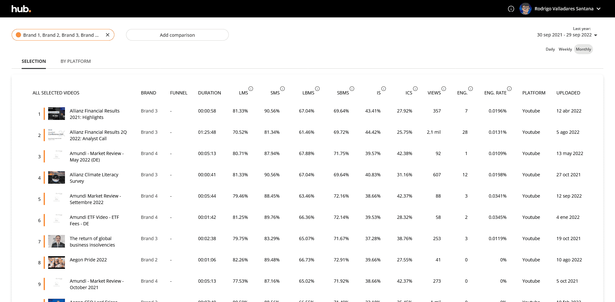The height and width of the screenshot is (302, 615).
Task: Open Amundi - Market Review - May 2022 (DE)
Action: [97, 157]
